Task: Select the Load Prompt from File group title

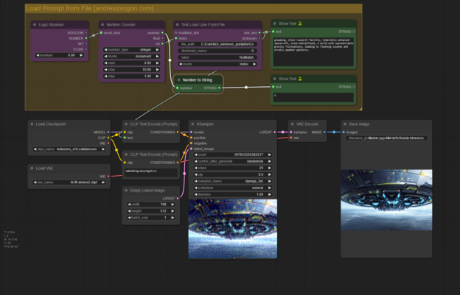Action: [90, 8]
